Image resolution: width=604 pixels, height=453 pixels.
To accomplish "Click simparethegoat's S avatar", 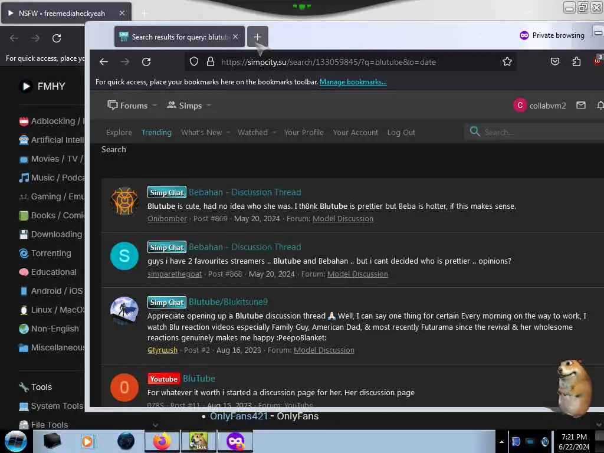I will pyautogui.click(x=124, y=256).
